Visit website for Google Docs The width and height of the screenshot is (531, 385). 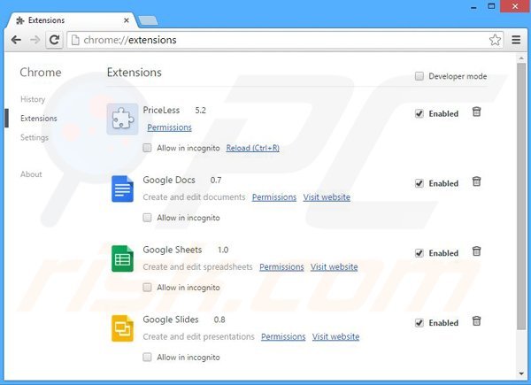[x=327, y=197]
